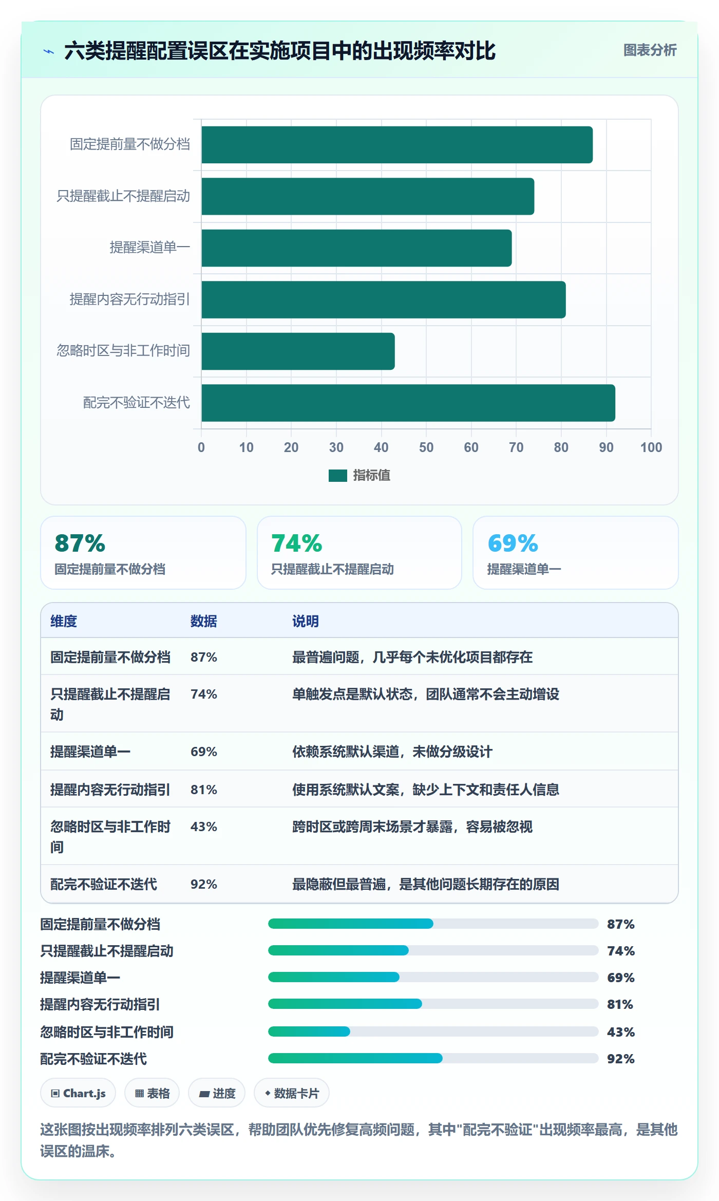This screenshot has width=719, height=1201.
Task: Select the 43% cell in table
Action: point(204,827)
